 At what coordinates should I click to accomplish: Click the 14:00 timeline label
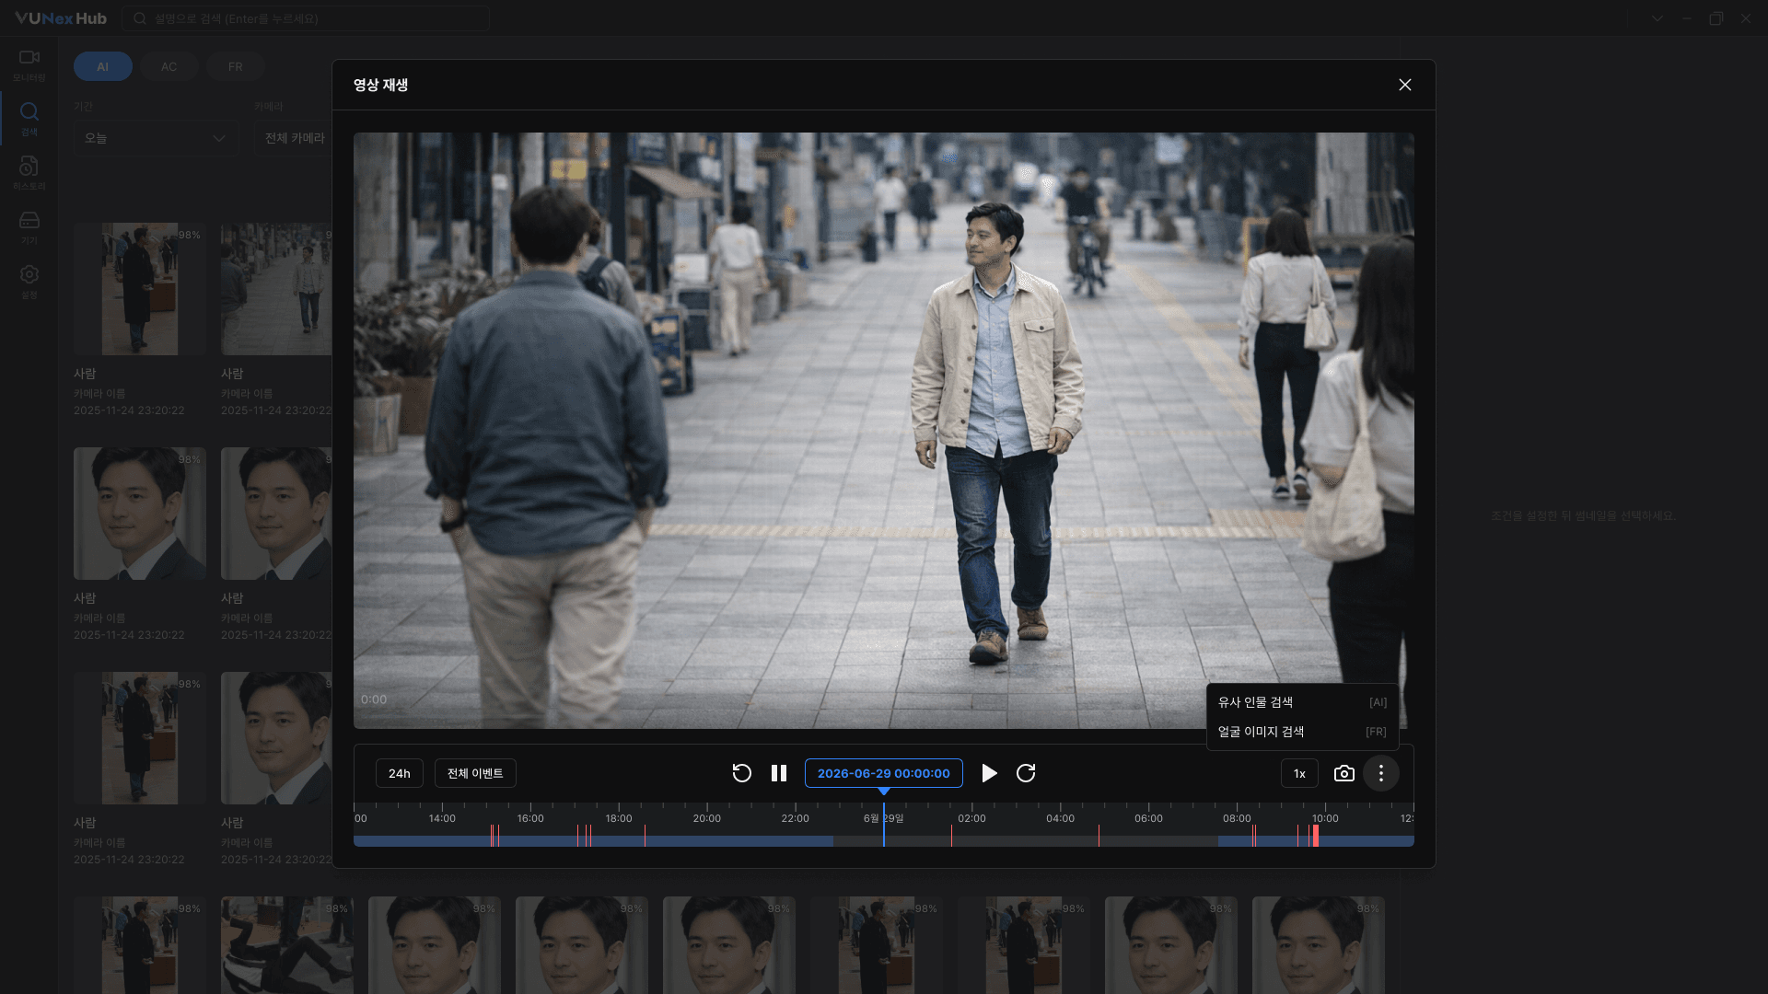pos(442,818)
